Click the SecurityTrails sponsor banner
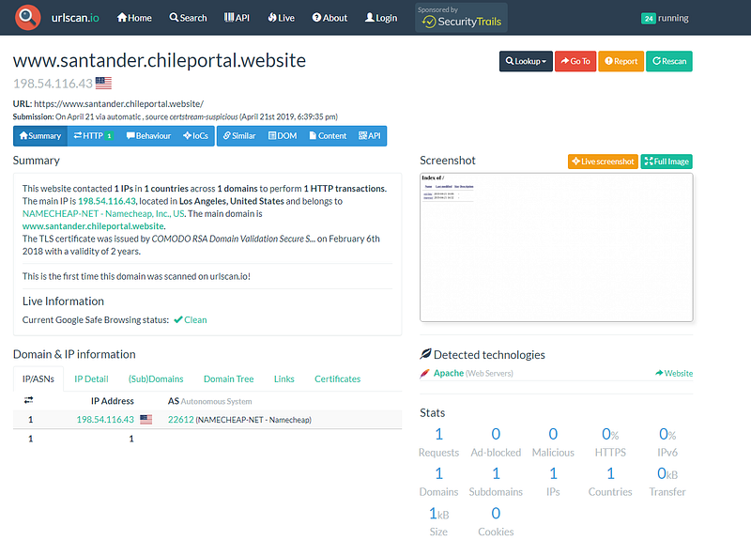 pyautogui.click(x=461, y=17)
